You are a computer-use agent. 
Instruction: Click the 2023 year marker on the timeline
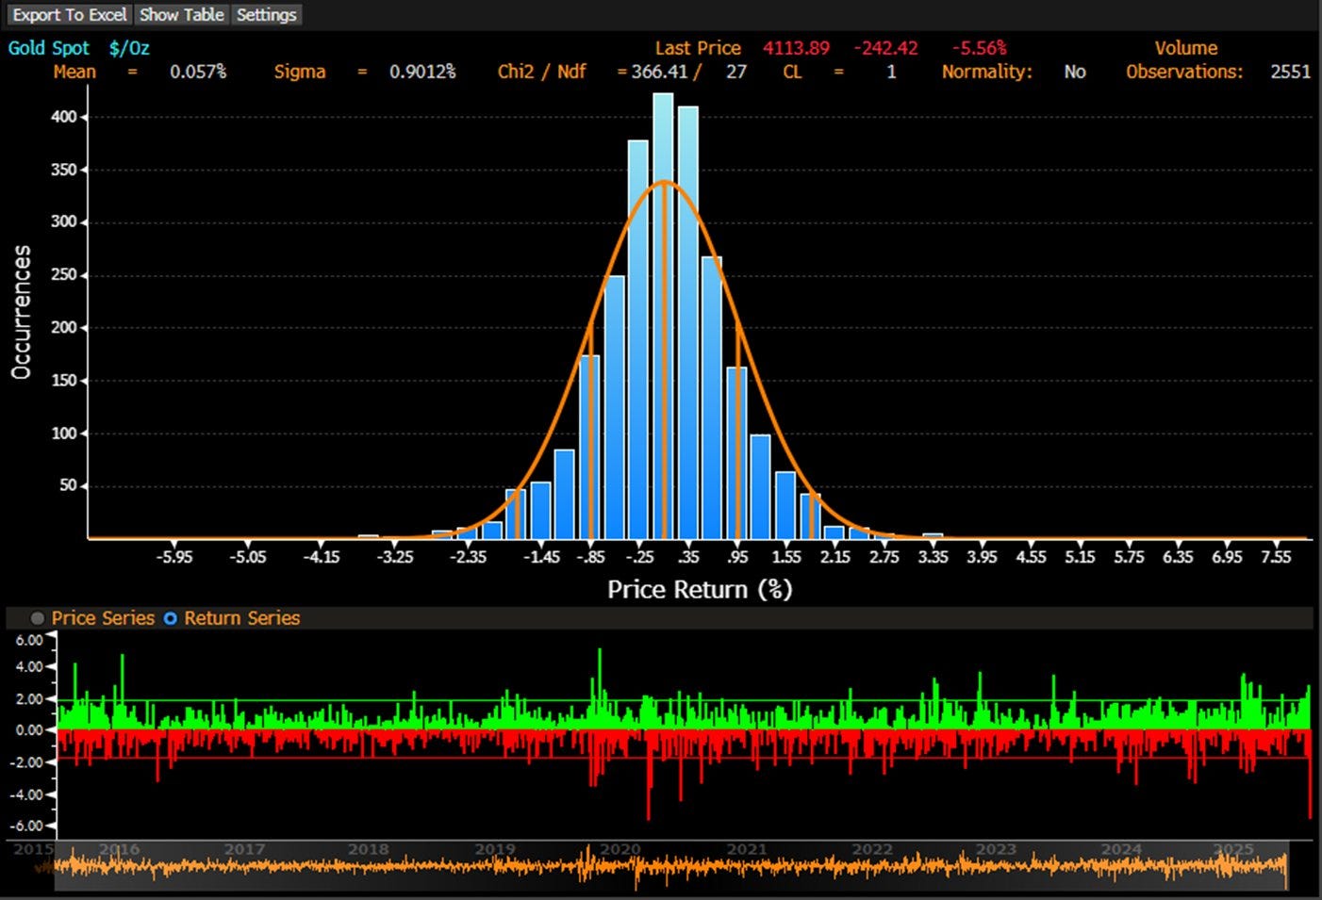(996, 849)
